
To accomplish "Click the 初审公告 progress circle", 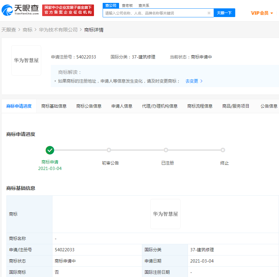I will (x=109, y=150).
